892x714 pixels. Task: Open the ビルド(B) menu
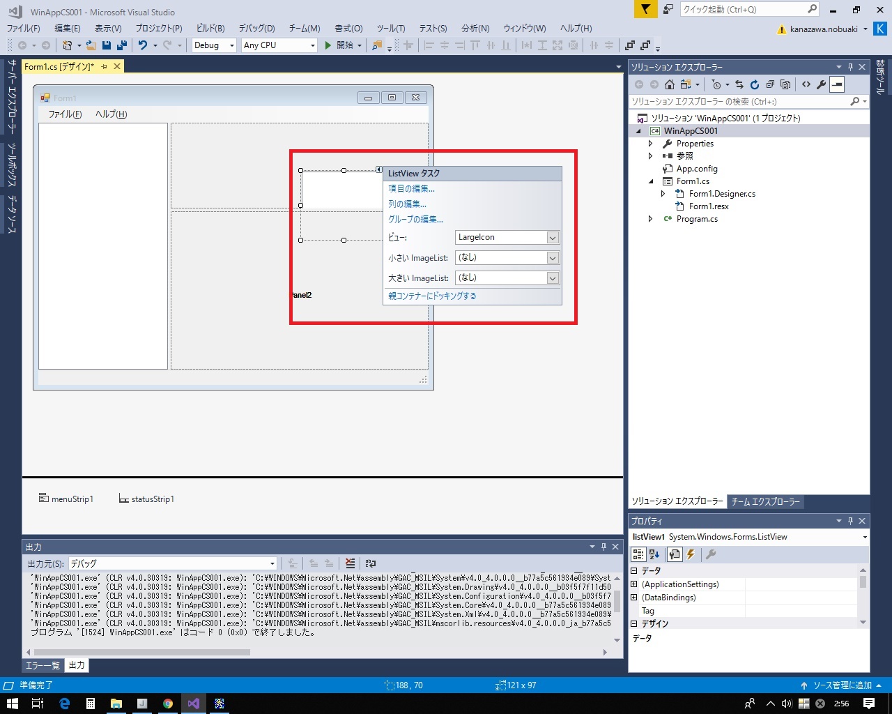[x=210, y=28]
